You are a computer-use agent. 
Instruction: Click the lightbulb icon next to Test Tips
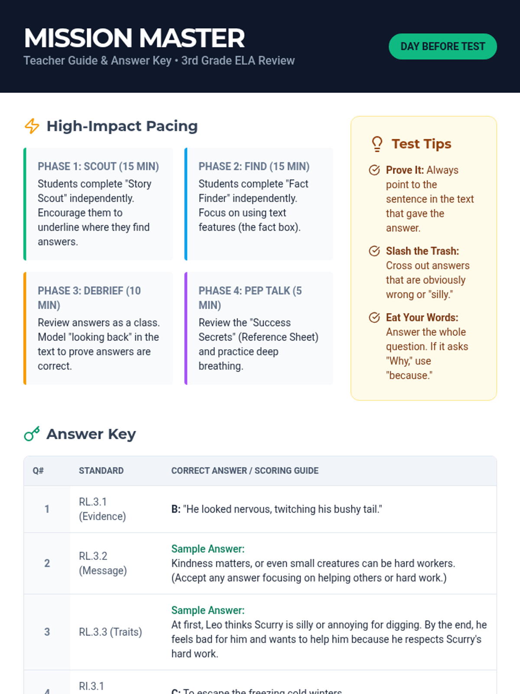pyautogui.click(x=377, y=144)
